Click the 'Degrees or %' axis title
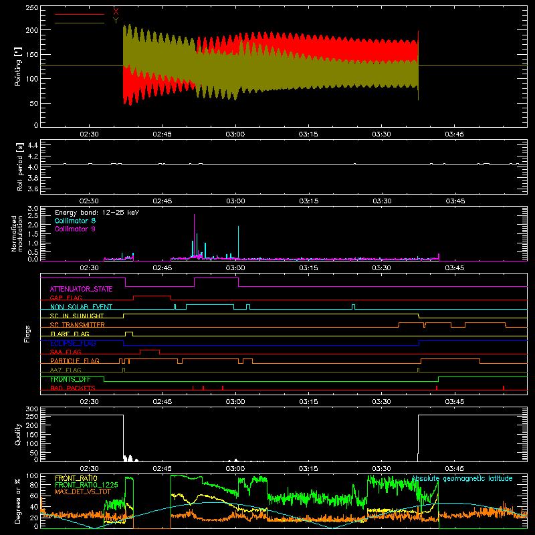This screenshot has width=535, height=535. click(x=18, y=501)
